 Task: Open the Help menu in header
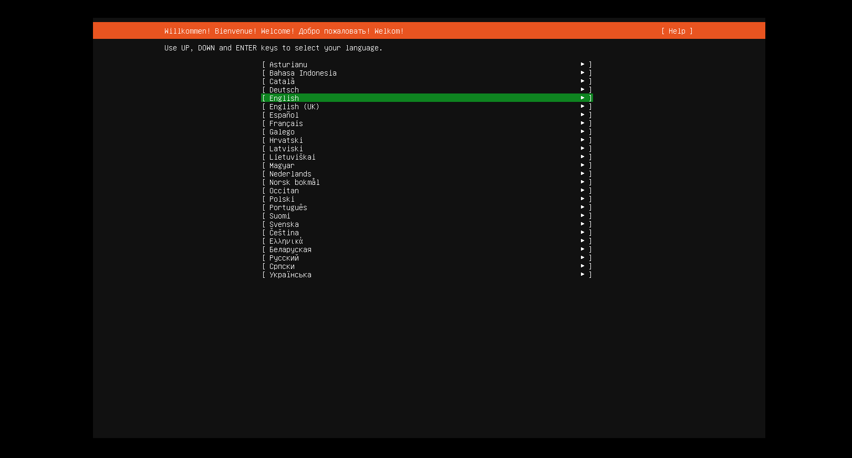(x=677, y=31)
